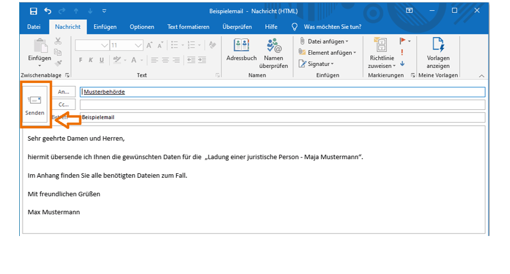Click into the Cc input field

(x=282, y=104)
